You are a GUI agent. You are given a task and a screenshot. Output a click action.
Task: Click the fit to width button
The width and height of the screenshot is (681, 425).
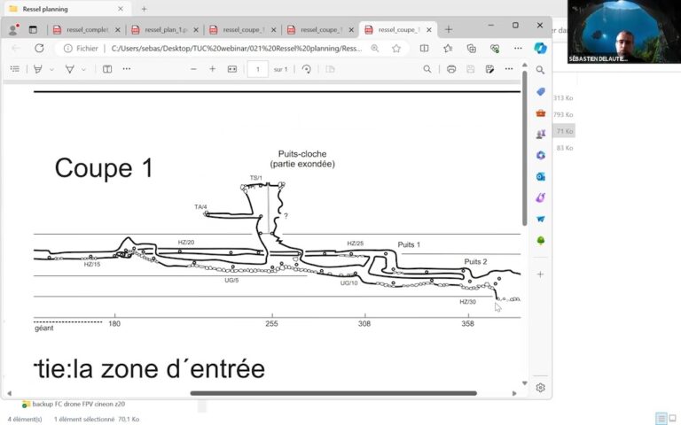(232, 69)
